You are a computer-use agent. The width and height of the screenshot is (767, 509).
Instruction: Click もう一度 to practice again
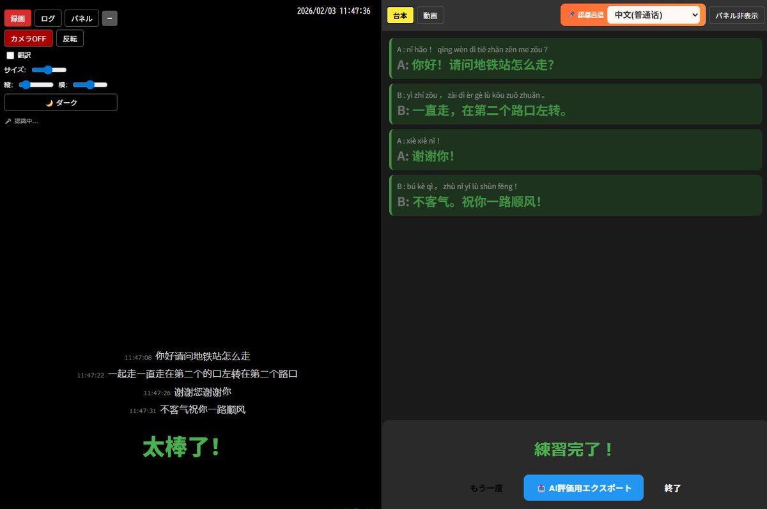coord(486,487)
